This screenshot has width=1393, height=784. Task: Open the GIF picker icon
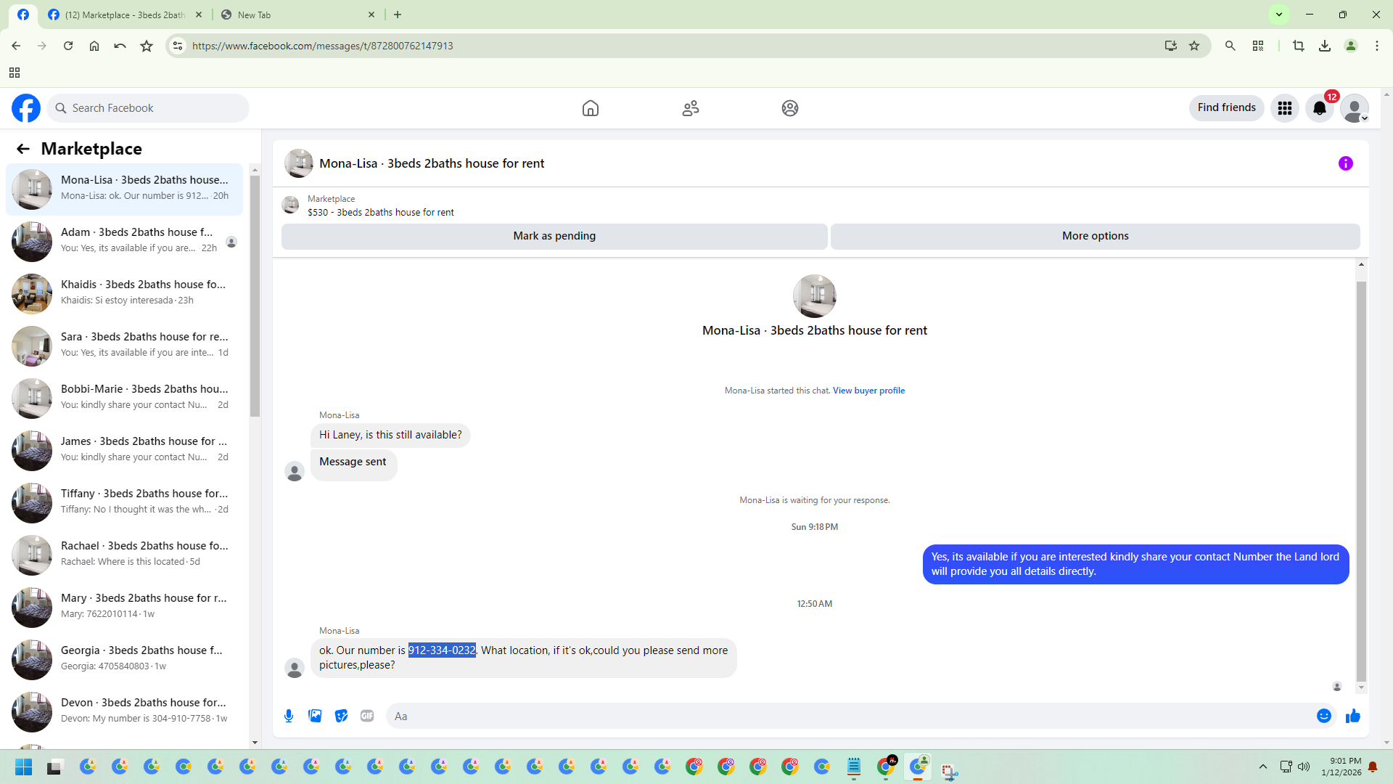coord(367,716)
